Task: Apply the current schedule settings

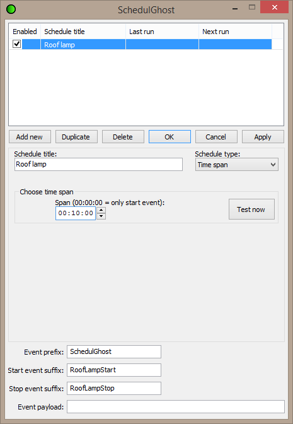Action: click(263, 137)
